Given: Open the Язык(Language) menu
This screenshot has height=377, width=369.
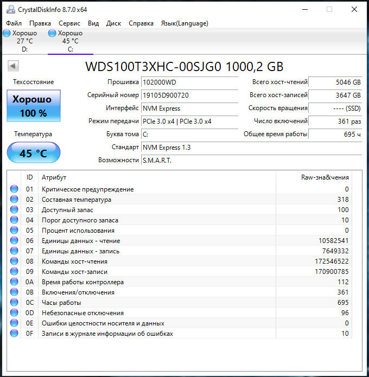Looking at the screenshot, I should click(184, 23).
